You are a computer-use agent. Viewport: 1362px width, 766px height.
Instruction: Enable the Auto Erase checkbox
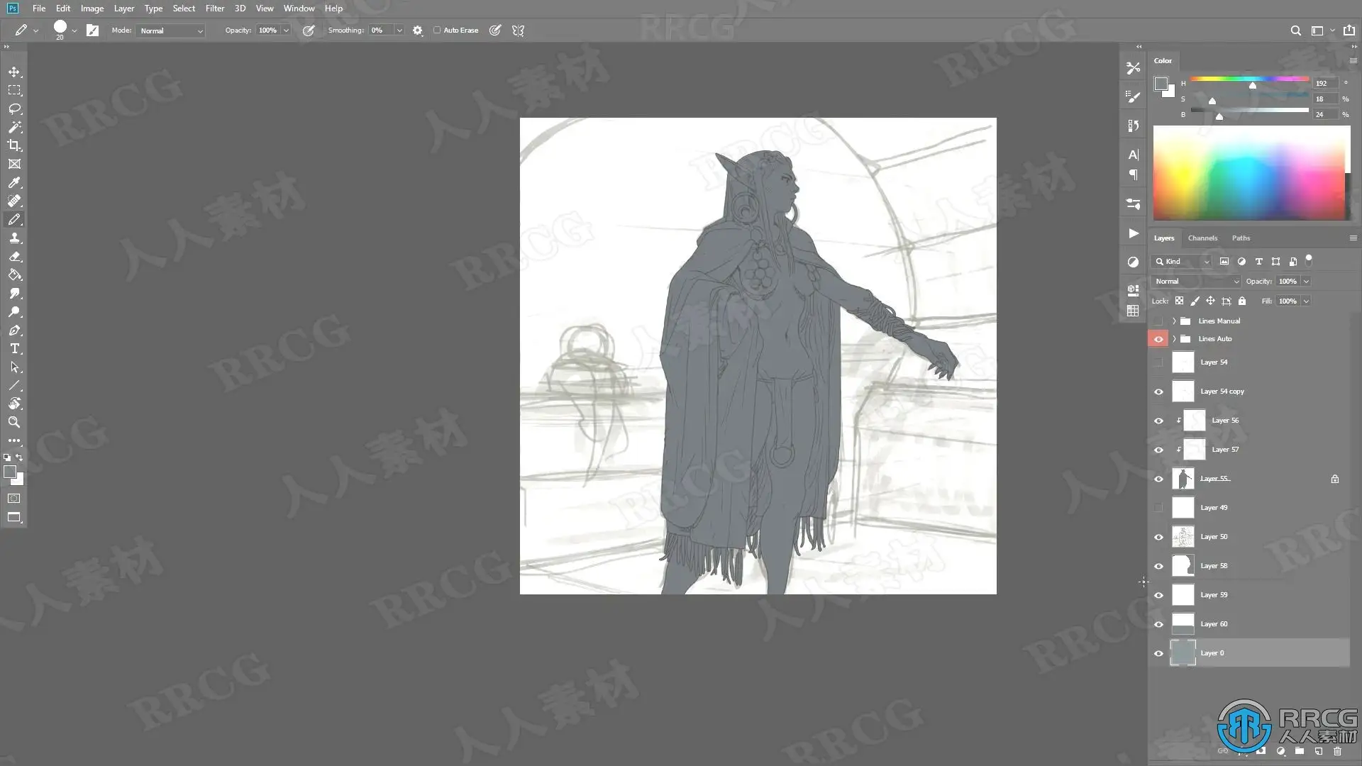tap(437, 30)
